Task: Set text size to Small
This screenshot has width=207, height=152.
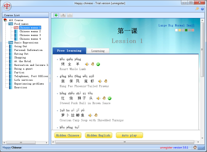Action: [x=191, y=25]
